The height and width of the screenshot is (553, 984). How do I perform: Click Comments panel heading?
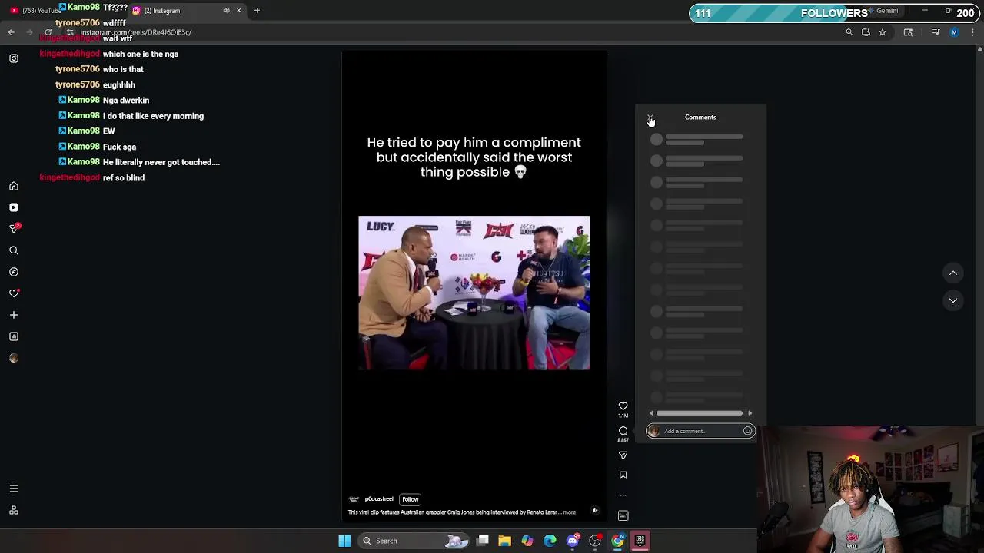(700, 118)
